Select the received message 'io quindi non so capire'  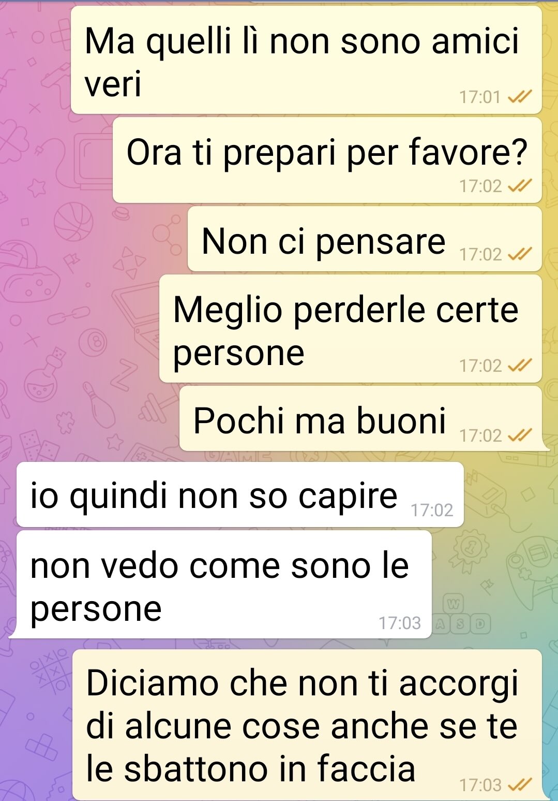240,494
